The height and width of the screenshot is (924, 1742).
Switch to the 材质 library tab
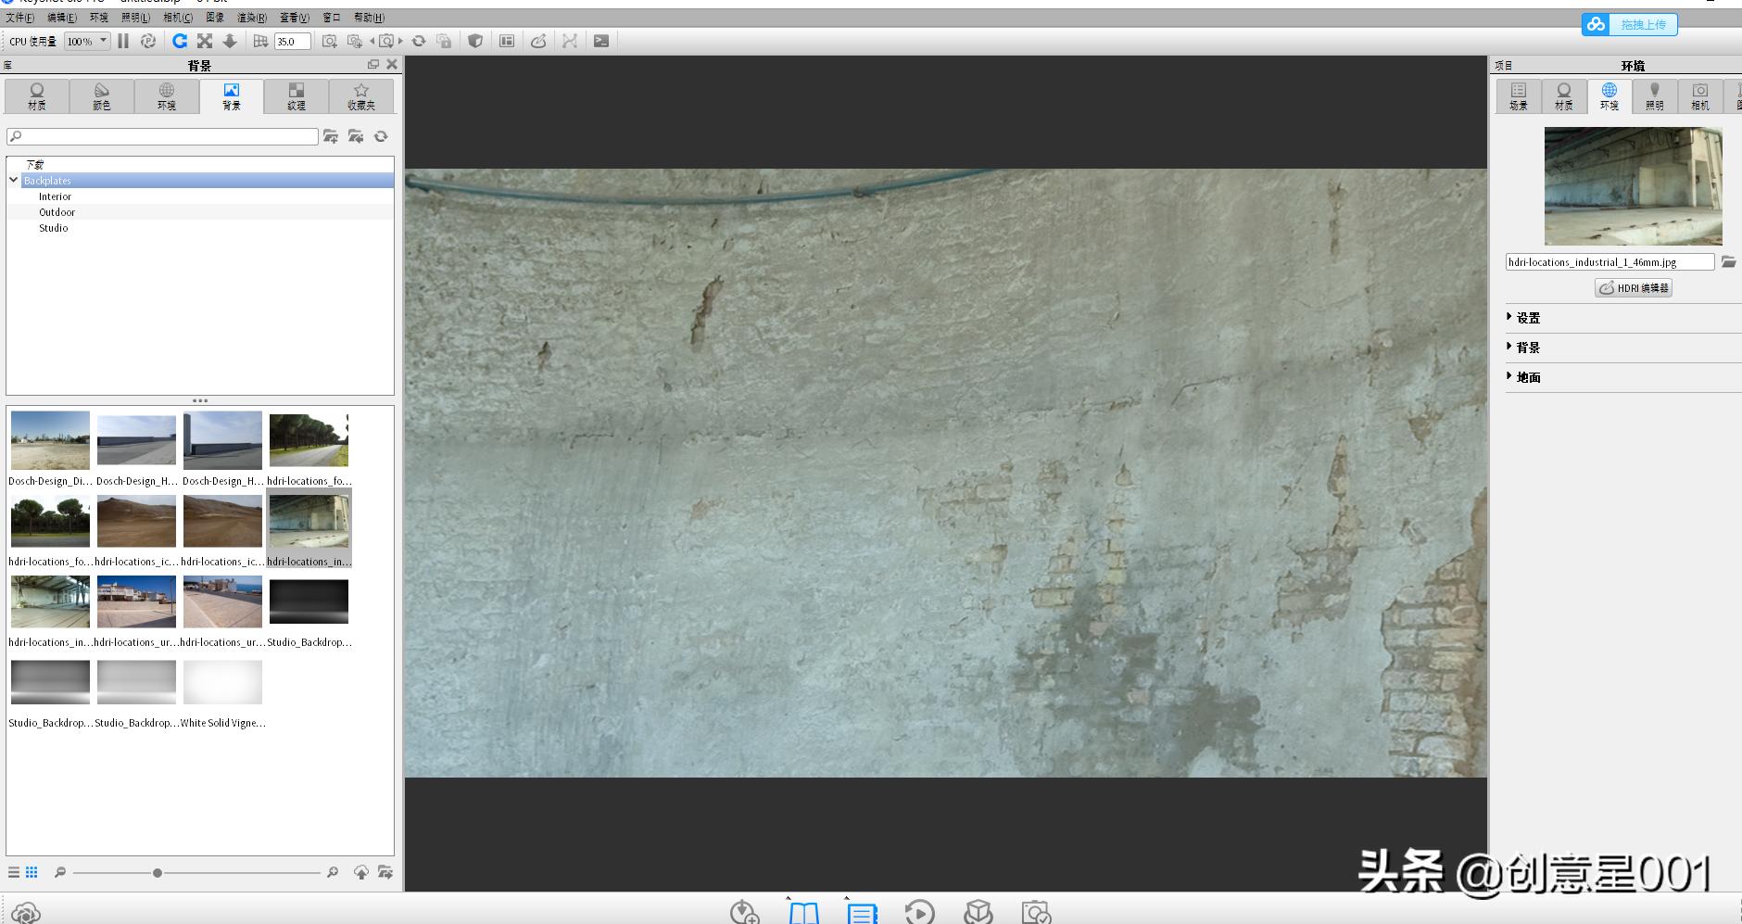tap(37, 96)
